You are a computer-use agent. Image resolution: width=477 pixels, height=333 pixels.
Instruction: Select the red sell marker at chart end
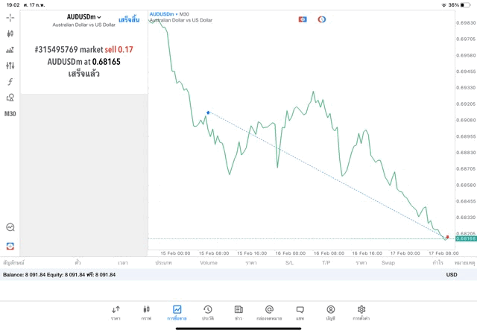coord(447,237)
